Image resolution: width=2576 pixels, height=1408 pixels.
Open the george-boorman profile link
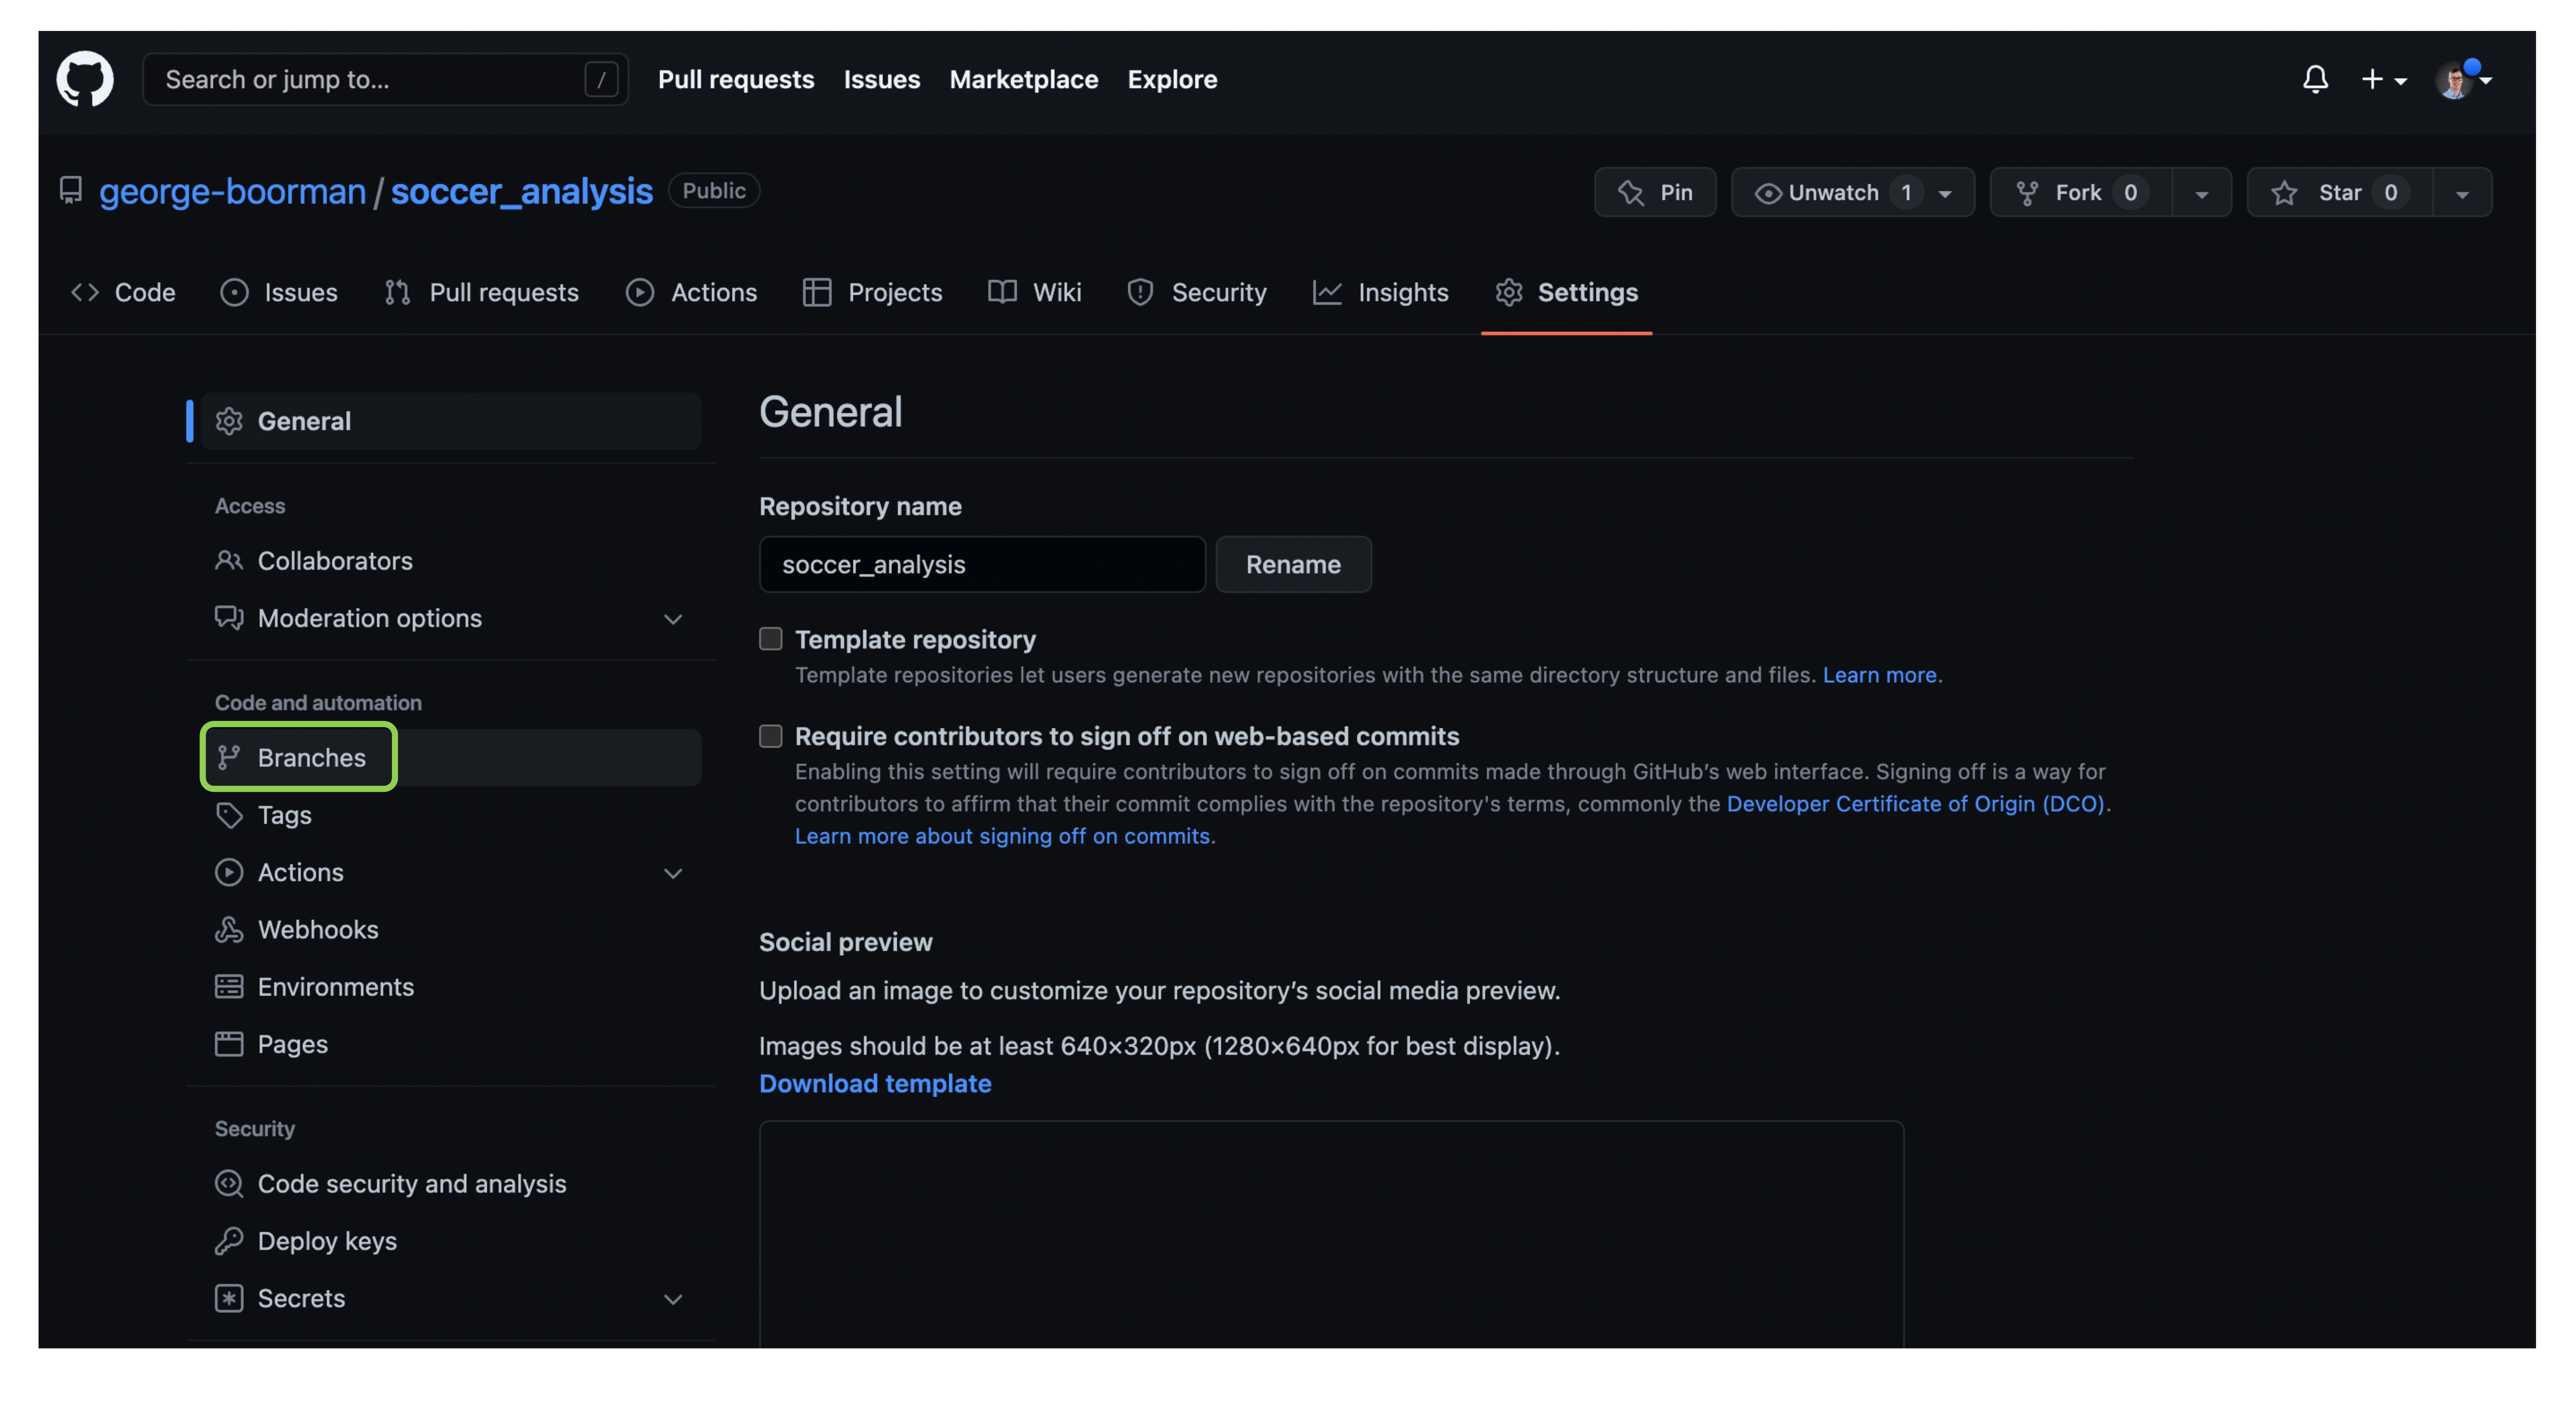click(x=232, y=191)
